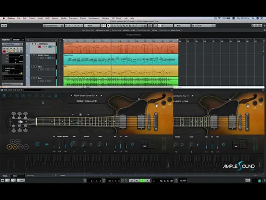This screenshot has height=200, width=266.
Task: Click the guitar volume knob on left plugin
Action: pos(163,102)
